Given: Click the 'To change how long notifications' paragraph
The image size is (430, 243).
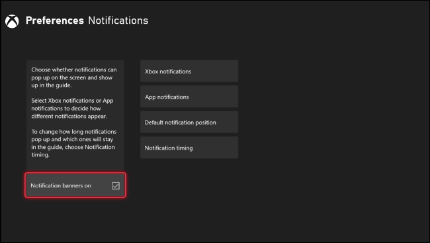Looking at the screenshot, I should click(74, 143).
